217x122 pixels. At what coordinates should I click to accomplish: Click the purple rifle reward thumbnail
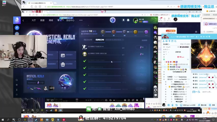[37, 88]
